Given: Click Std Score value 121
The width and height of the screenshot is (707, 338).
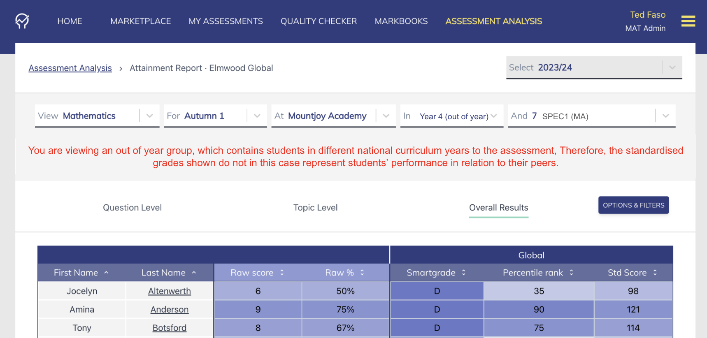Looking at the screenshot, I should [x=633, y=310].
